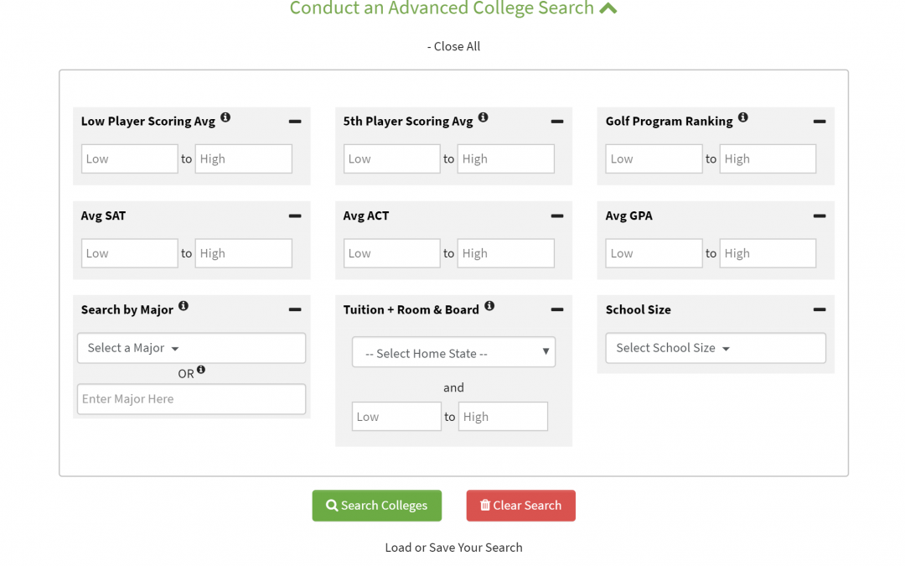Open the Select School Size dropdown
Screen dimensions: 905x566
[715, 348]
